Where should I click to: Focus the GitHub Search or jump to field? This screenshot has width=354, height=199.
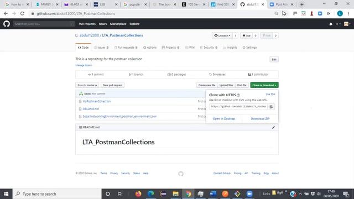[x=44, y=24]
